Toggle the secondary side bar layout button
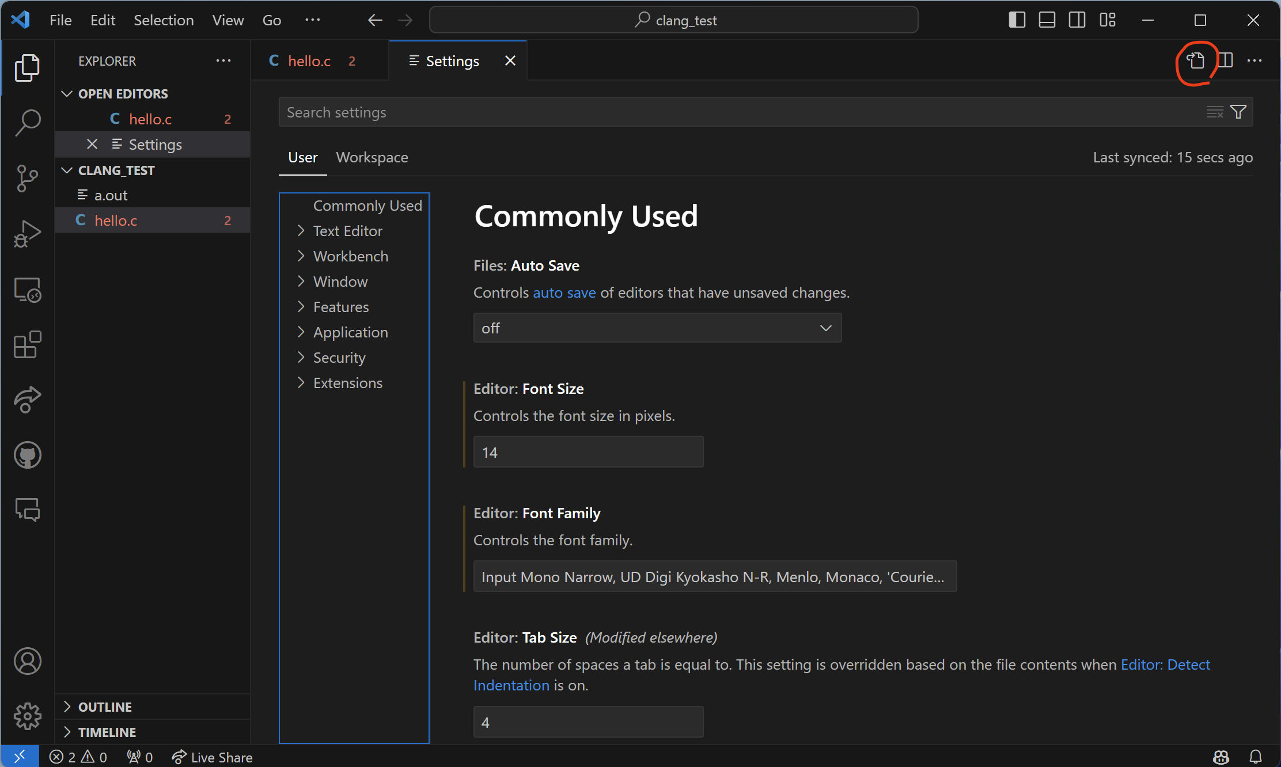This screenshot has height=767, width=1281. coord(1077,20)
